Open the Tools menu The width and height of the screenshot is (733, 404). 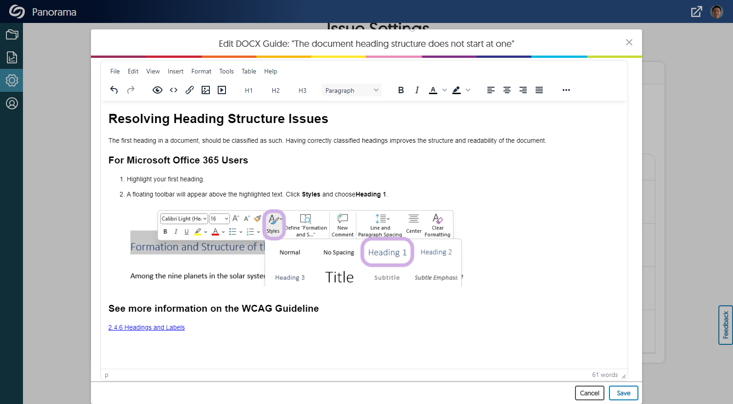coord(226,71)
